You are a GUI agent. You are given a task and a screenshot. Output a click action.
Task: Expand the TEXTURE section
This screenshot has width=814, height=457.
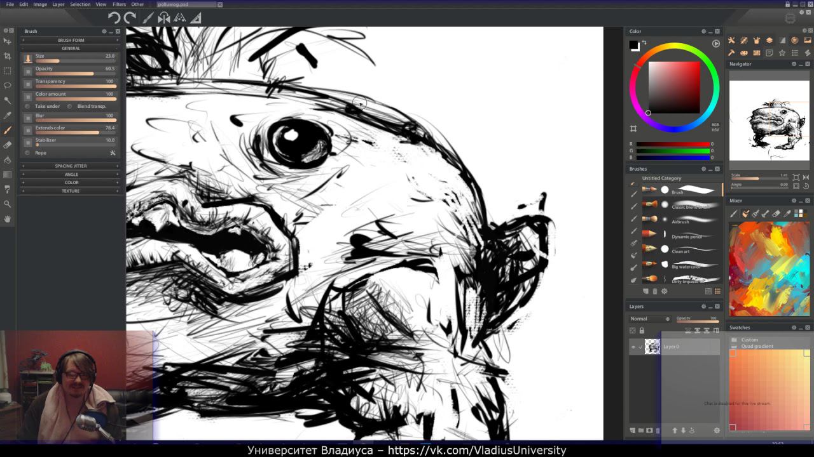click(x=71, y=190)
